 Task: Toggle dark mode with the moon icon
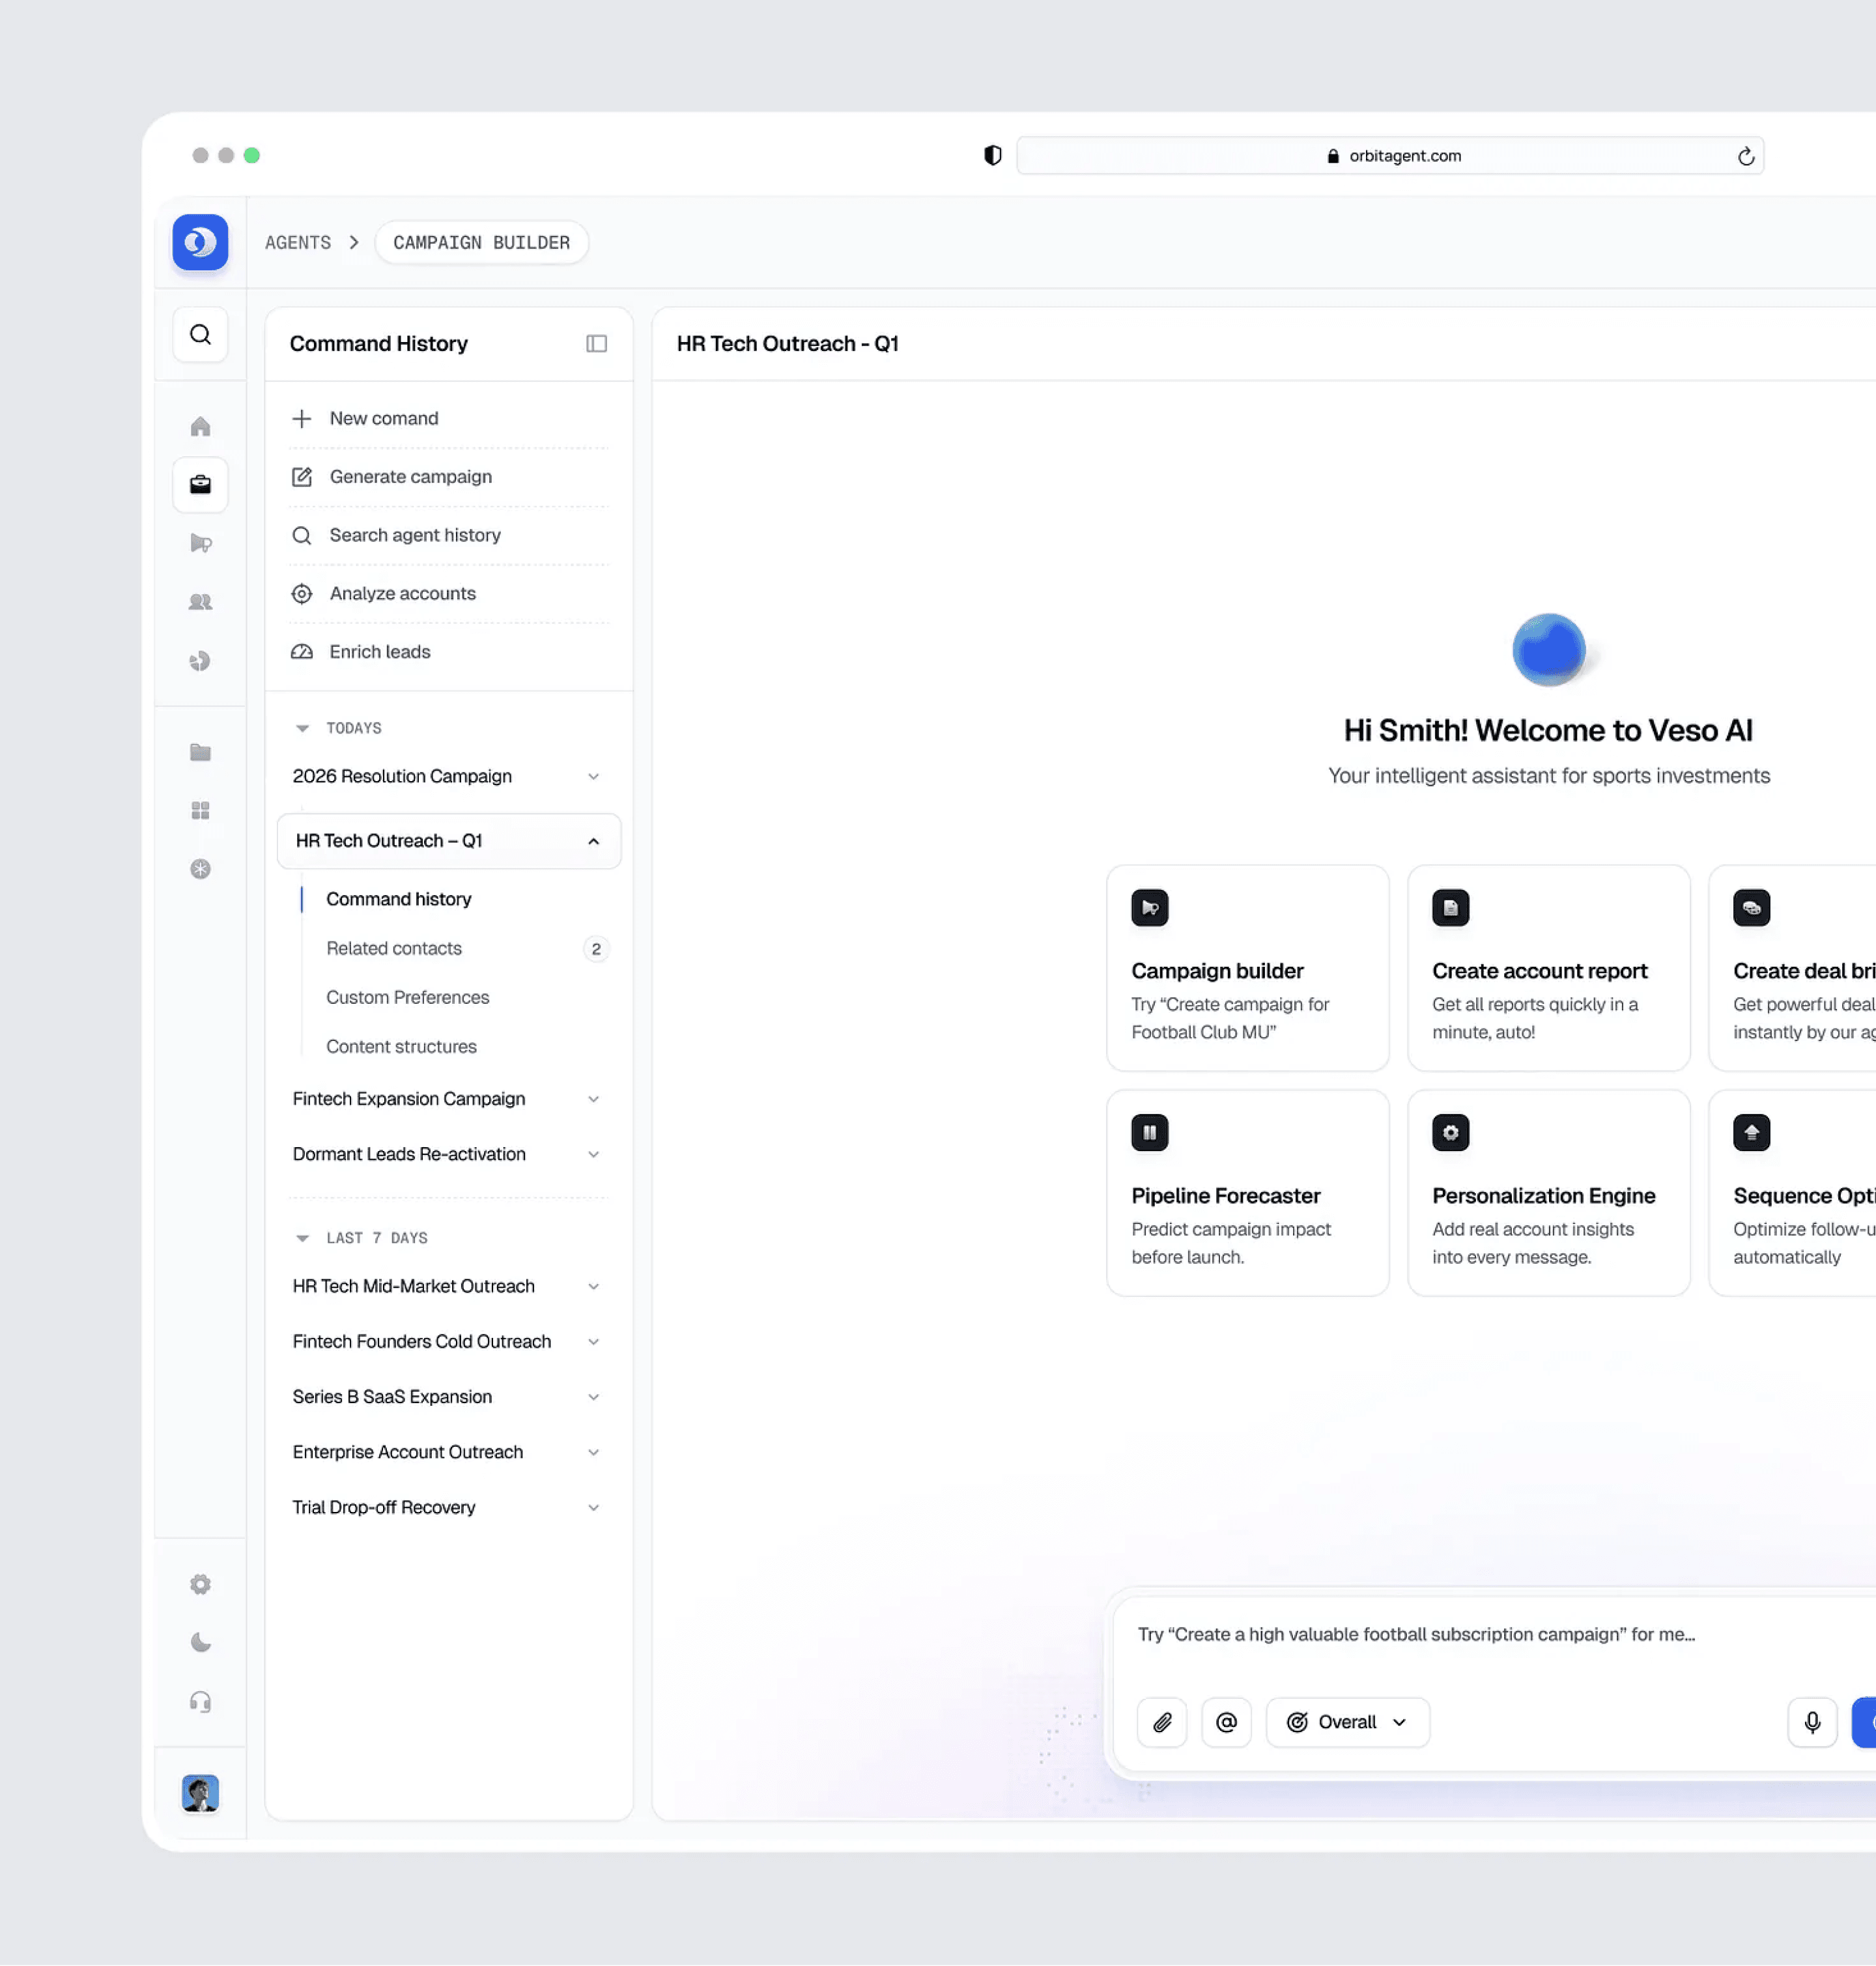pyautogui.click(x=200, y=1641)
